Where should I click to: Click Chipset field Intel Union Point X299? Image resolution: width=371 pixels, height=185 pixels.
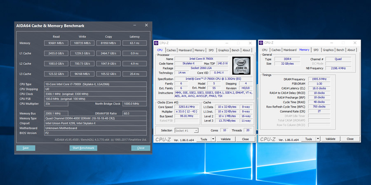point(95,123)
